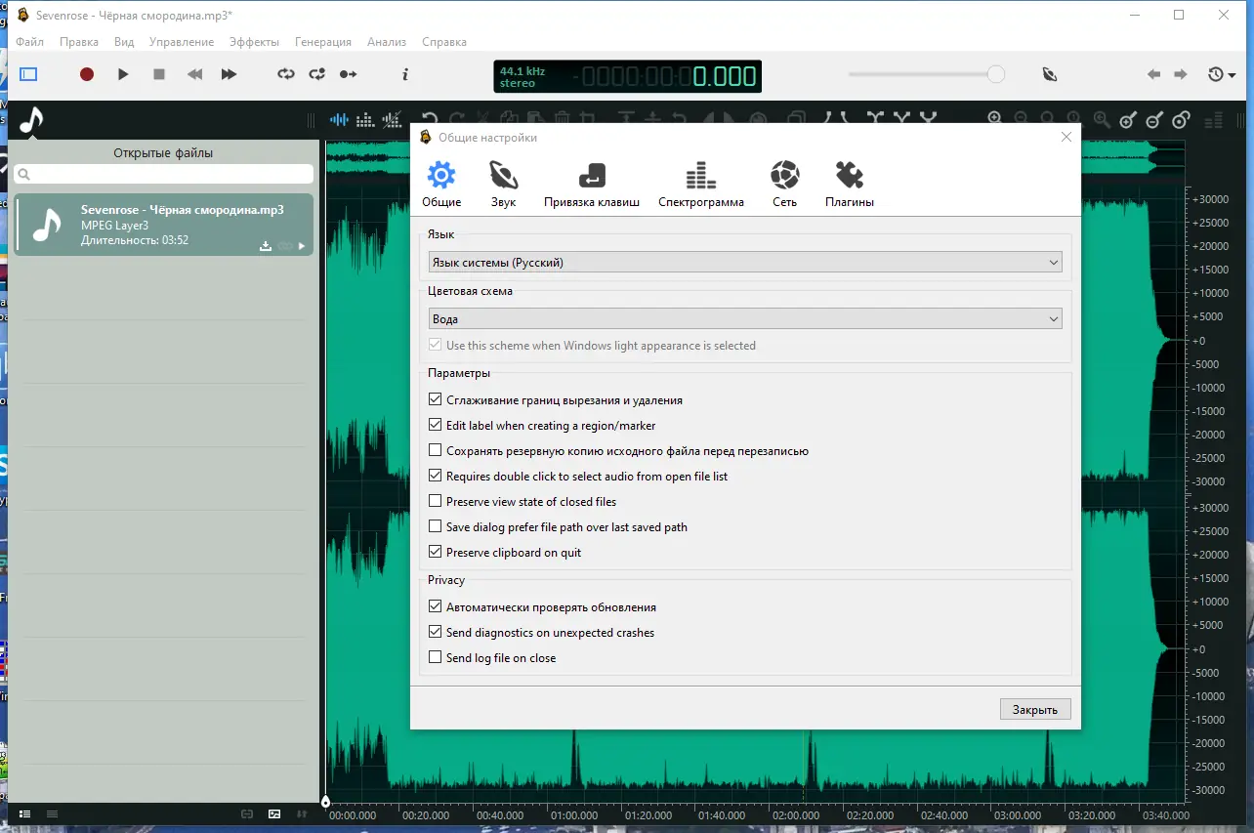Stop playback with the square Stop button
Screen dimensions: 1254x833
click(x=159, y=74)
